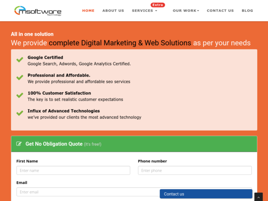Click the green checkmark next to Google Certified
The image size is (268, 201).
pos(20,60)
